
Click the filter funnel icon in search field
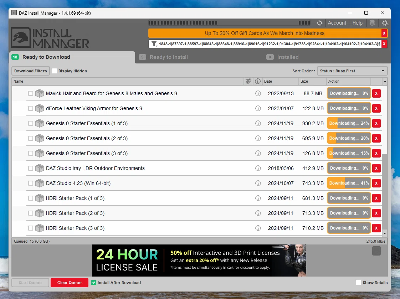(x=154, y=44)
